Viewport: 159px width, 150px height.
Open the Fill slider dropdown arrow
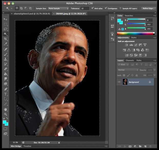(x=155, y=75)
